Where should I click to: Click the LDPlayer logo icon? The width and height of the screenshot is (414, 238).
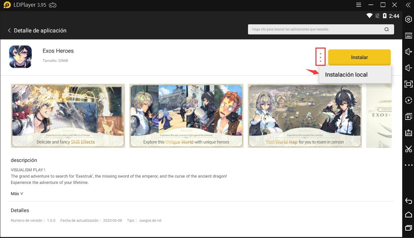(x=7, y=5)
